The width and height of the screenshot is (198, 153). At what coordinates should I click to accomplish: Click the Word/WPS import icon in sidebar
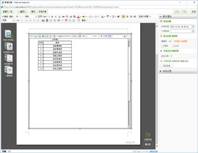(x=9, y=34)
